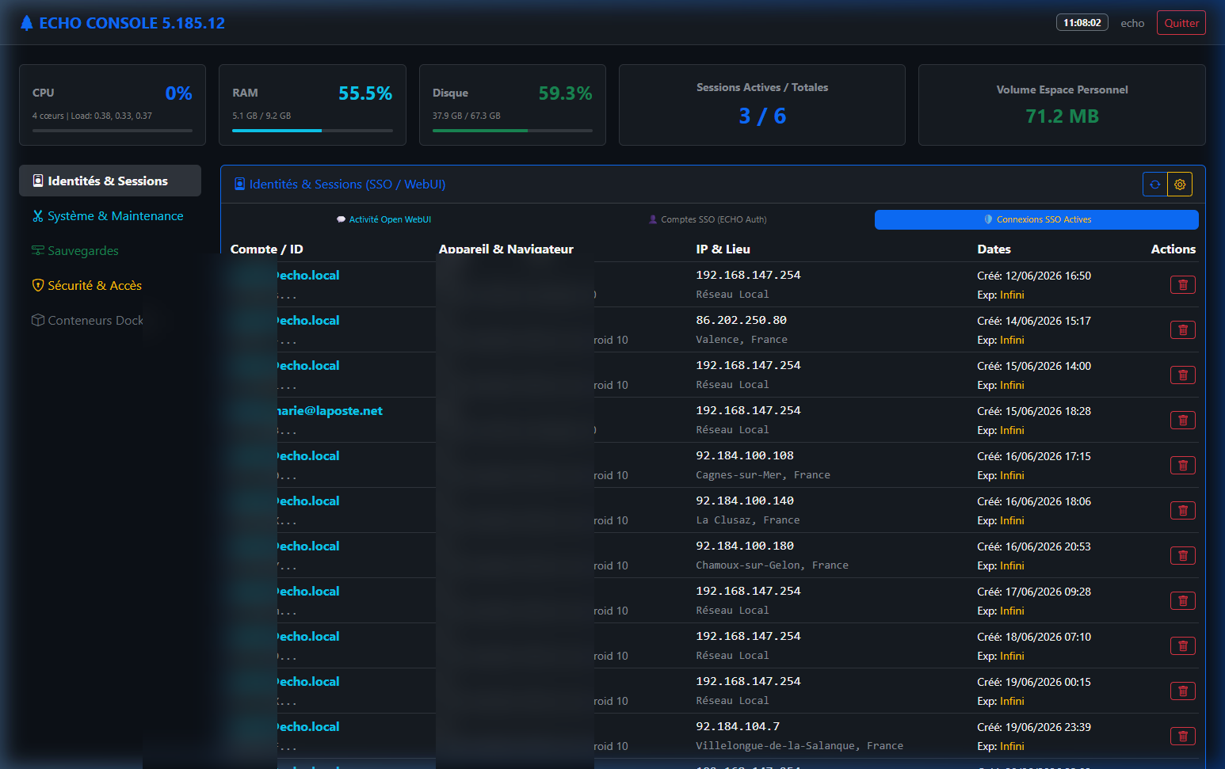Click the CPU usage progress bar
The height and width of the screenshot is (769, 1225).
coord(113,131)
